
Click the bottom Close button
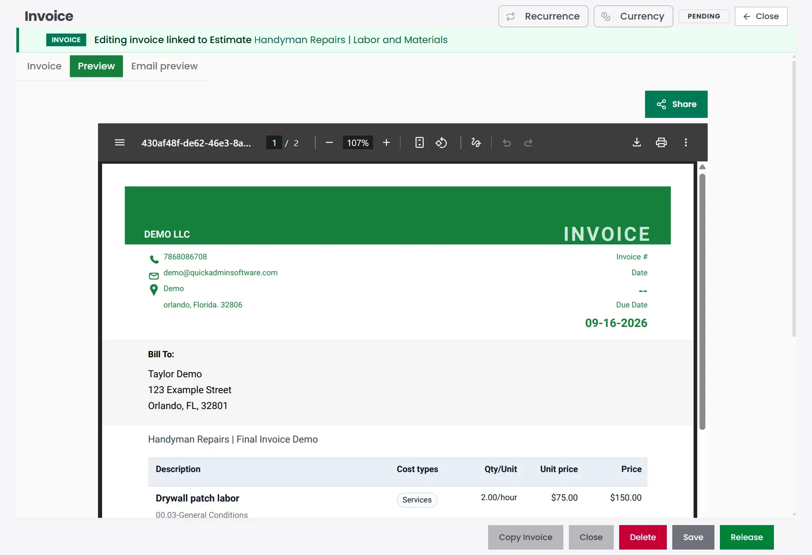point(591,537)
